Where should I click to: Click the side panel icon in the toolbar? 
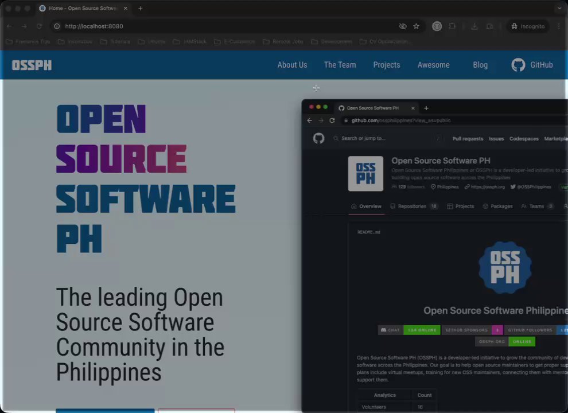point(489,26)
